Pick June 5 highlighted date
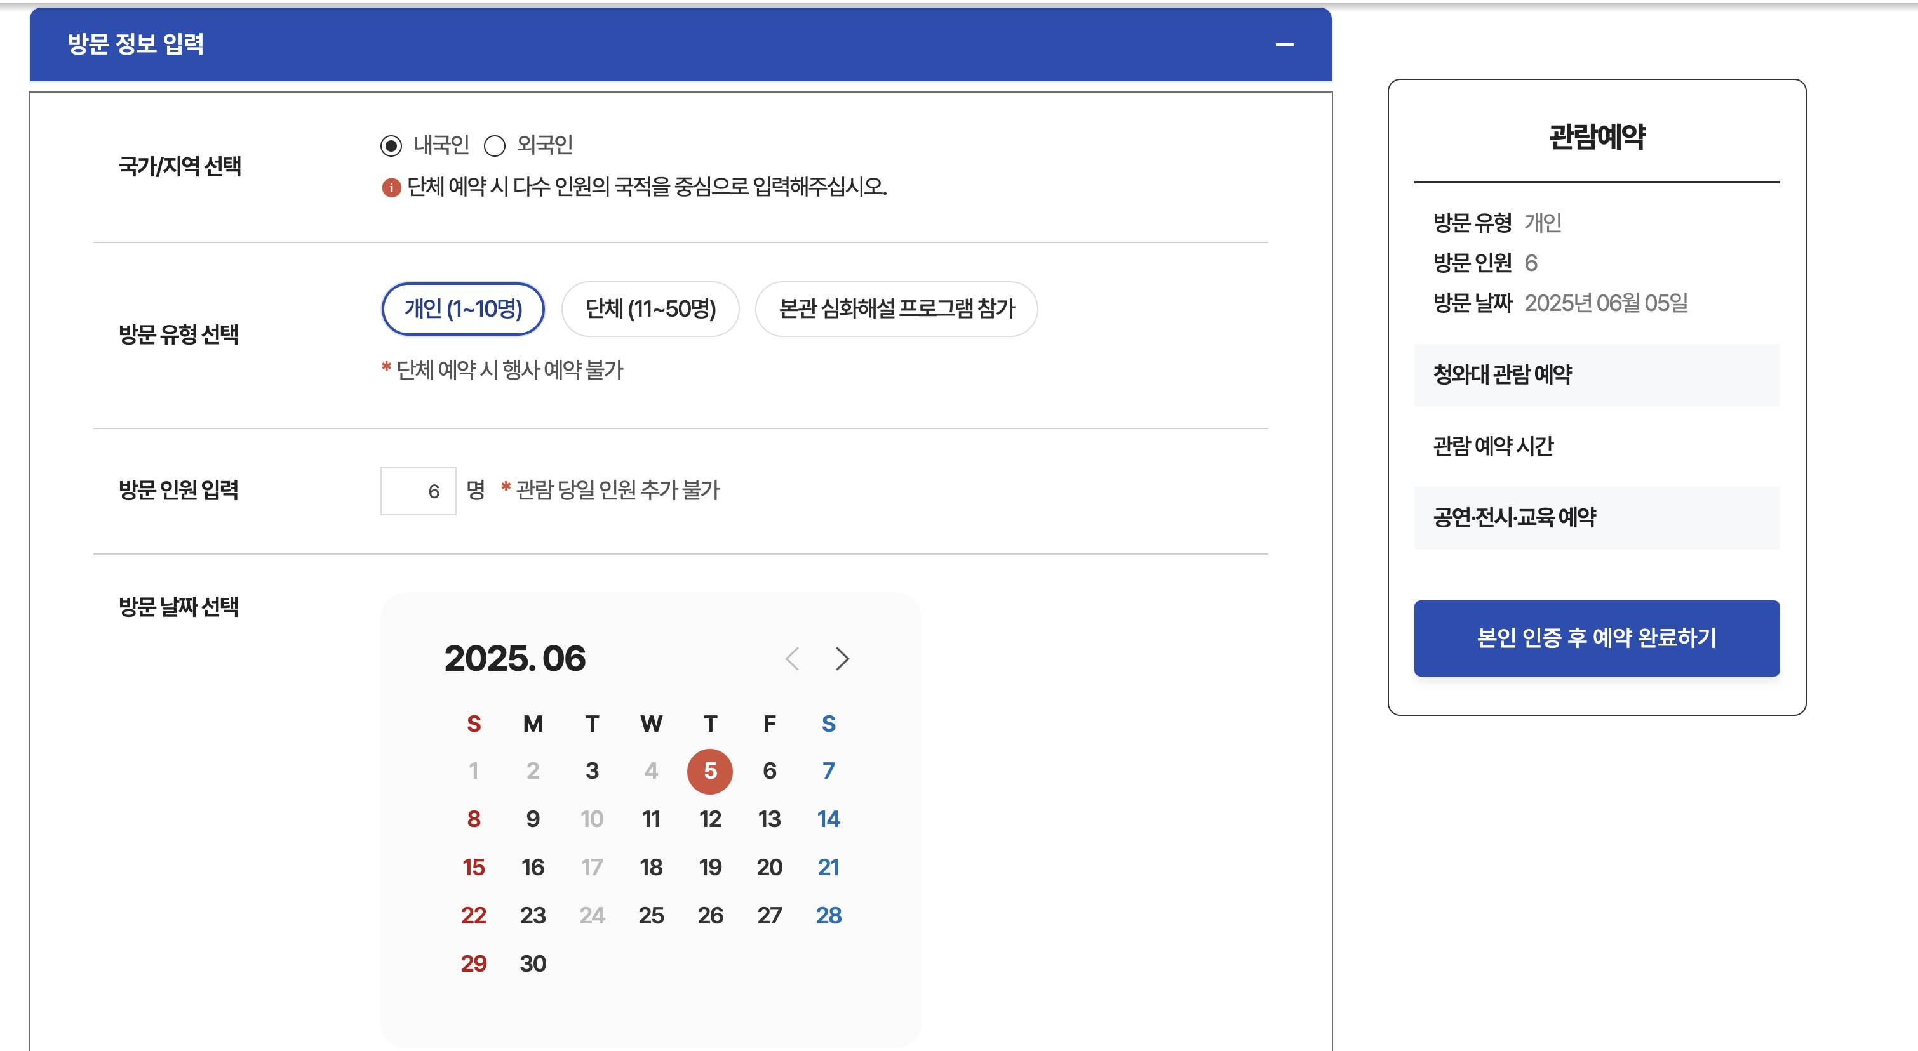The width and height of the screenshot is (1918, 1051). point(709,771)
